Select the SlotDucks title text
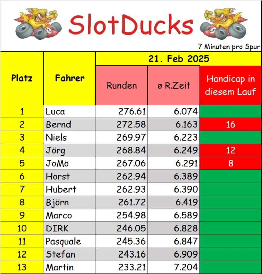 coord(131,24)
